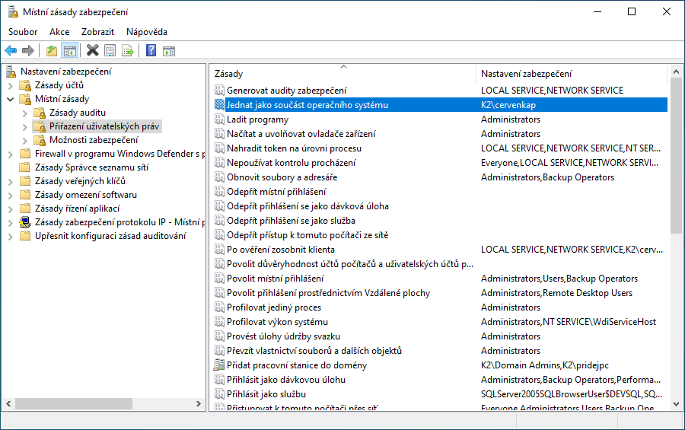685x430 pixels.
Task: Click the Zásady účtů folder icon
Action: (25, 85)
